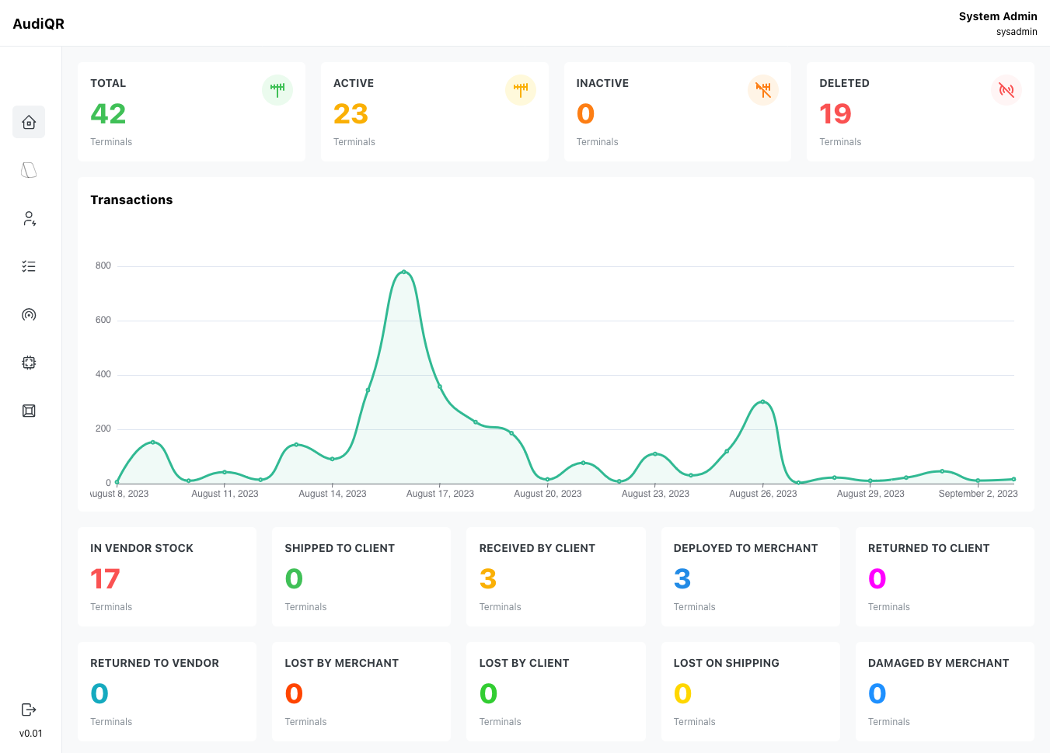Click the September 2, 2023 axis label
The width and height of the screenshot is (1050, 753).
tap(978, 494)
